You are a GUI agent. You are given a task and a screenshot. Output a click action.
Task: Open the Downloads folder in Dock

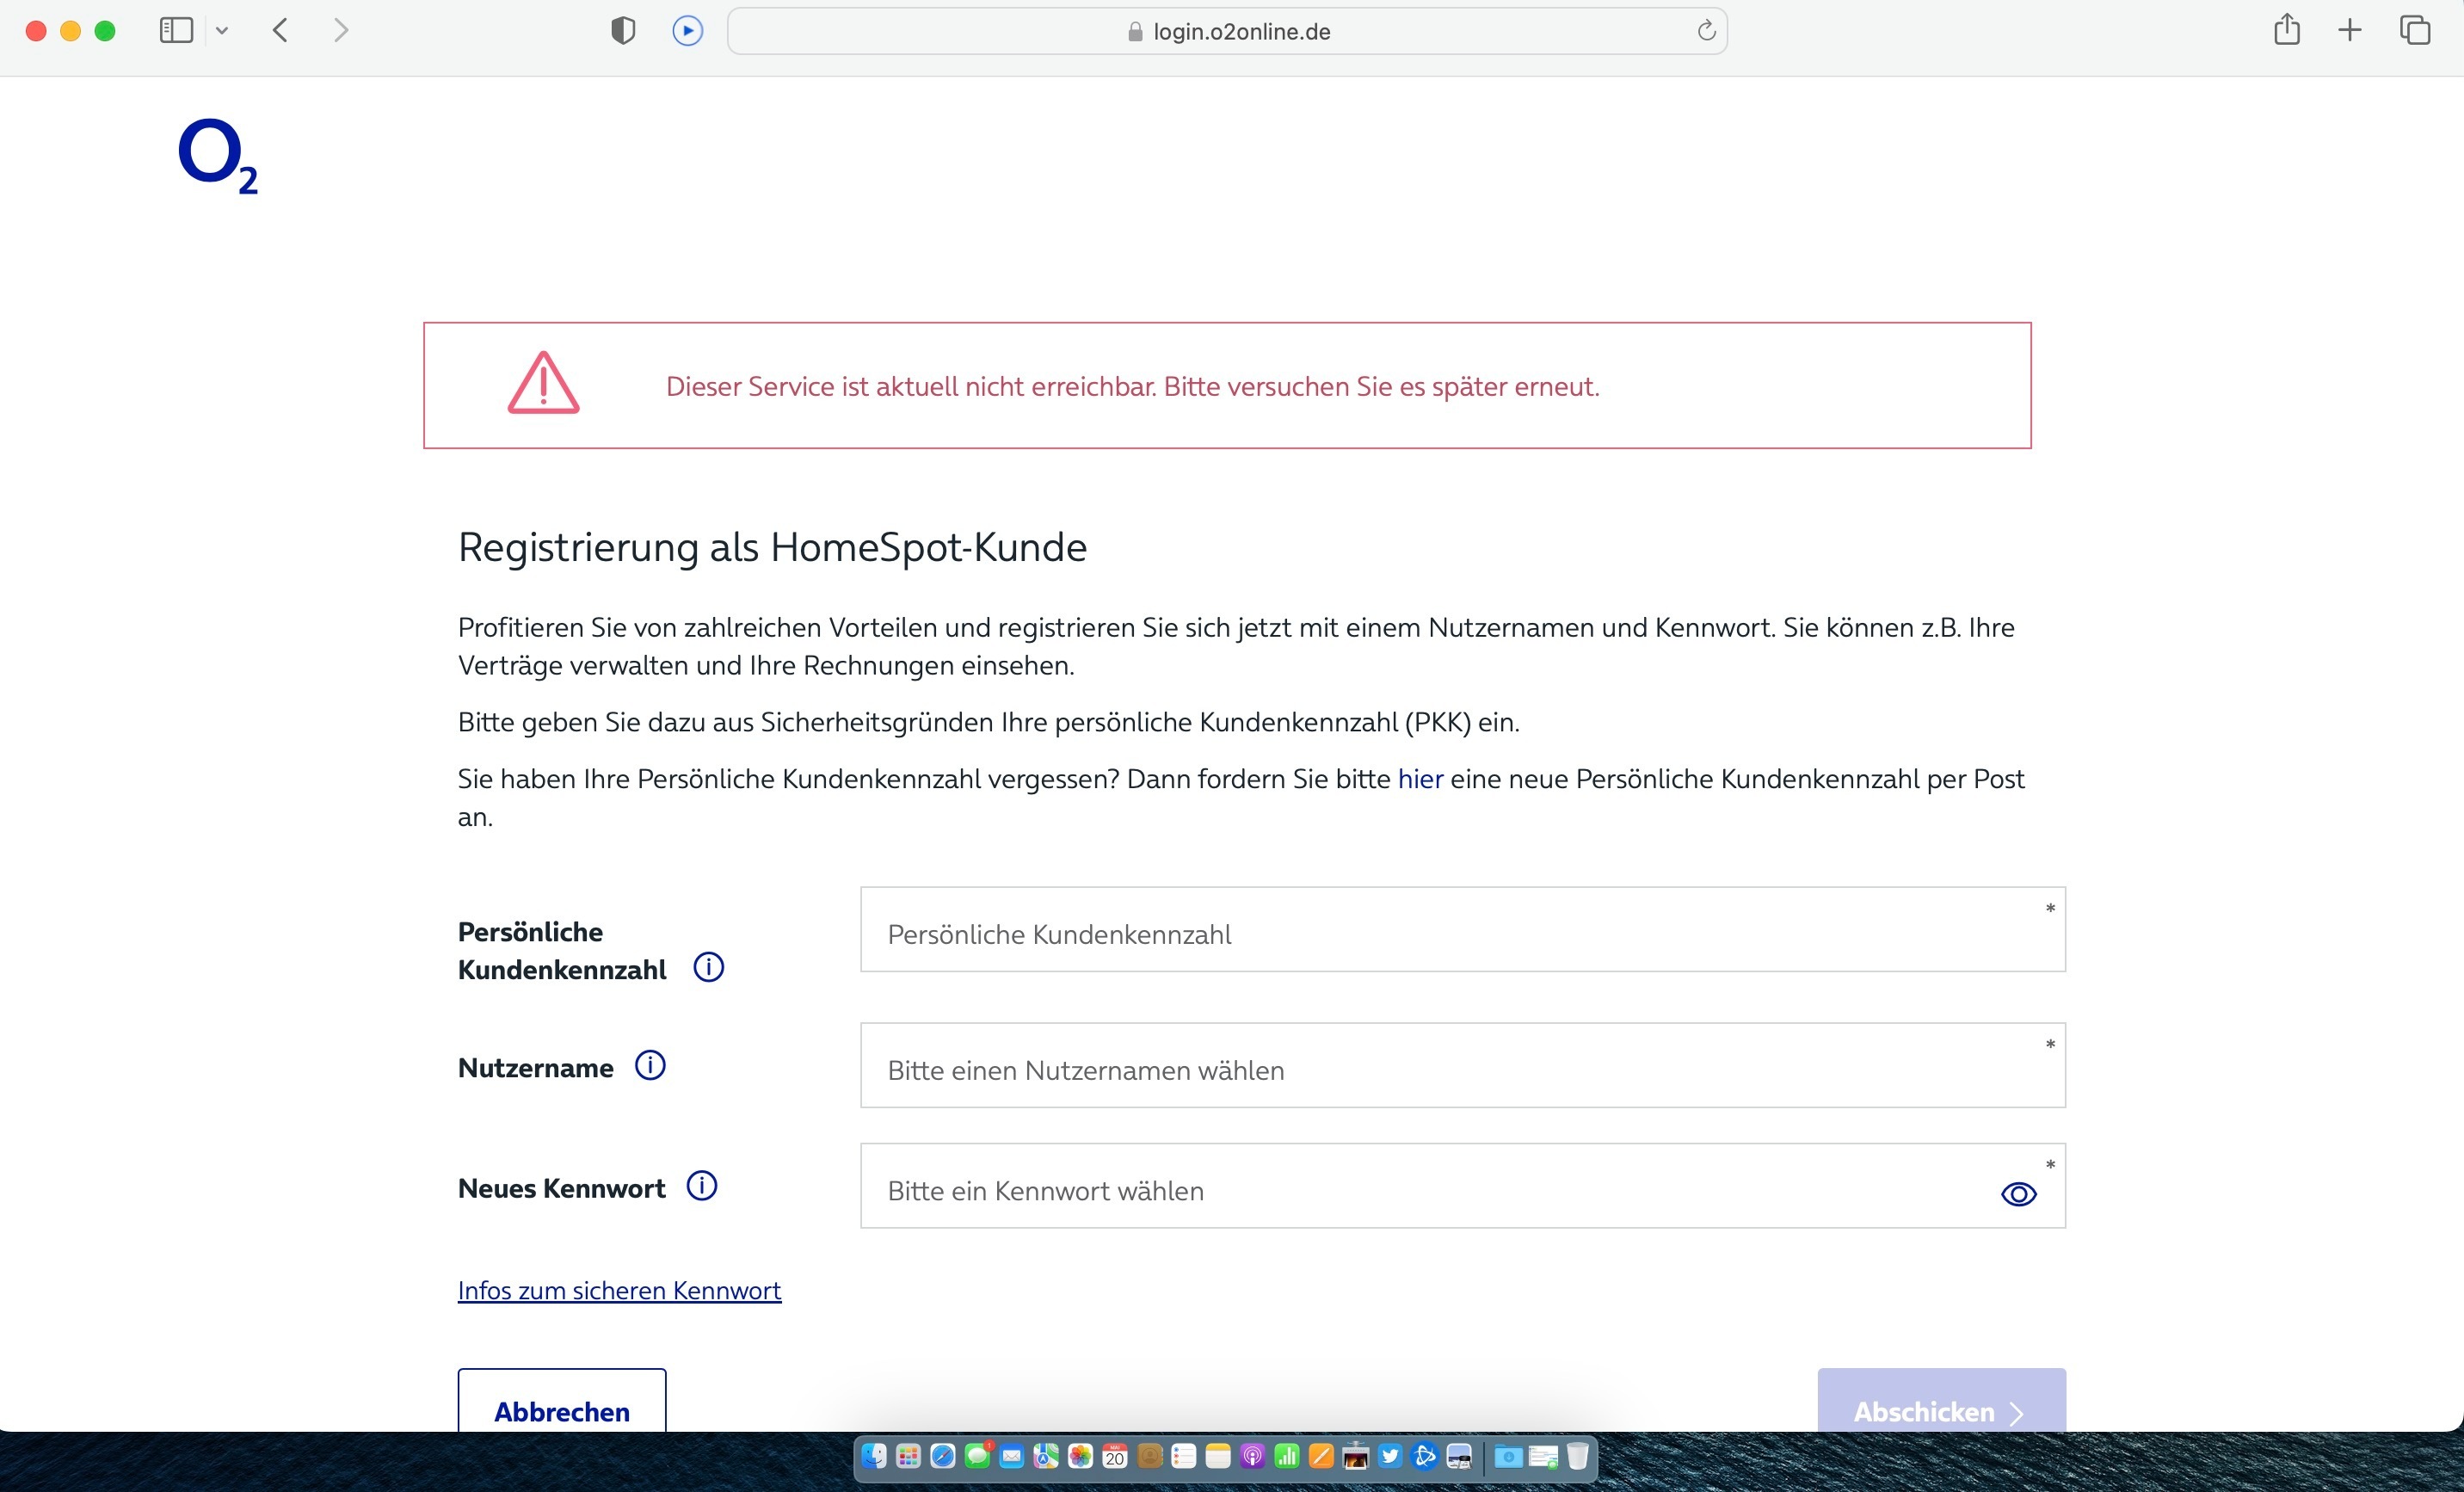(1509, 1457)
